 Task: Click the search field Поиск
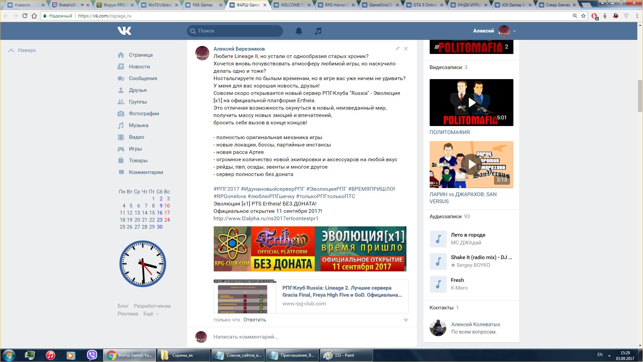(235, 31)
